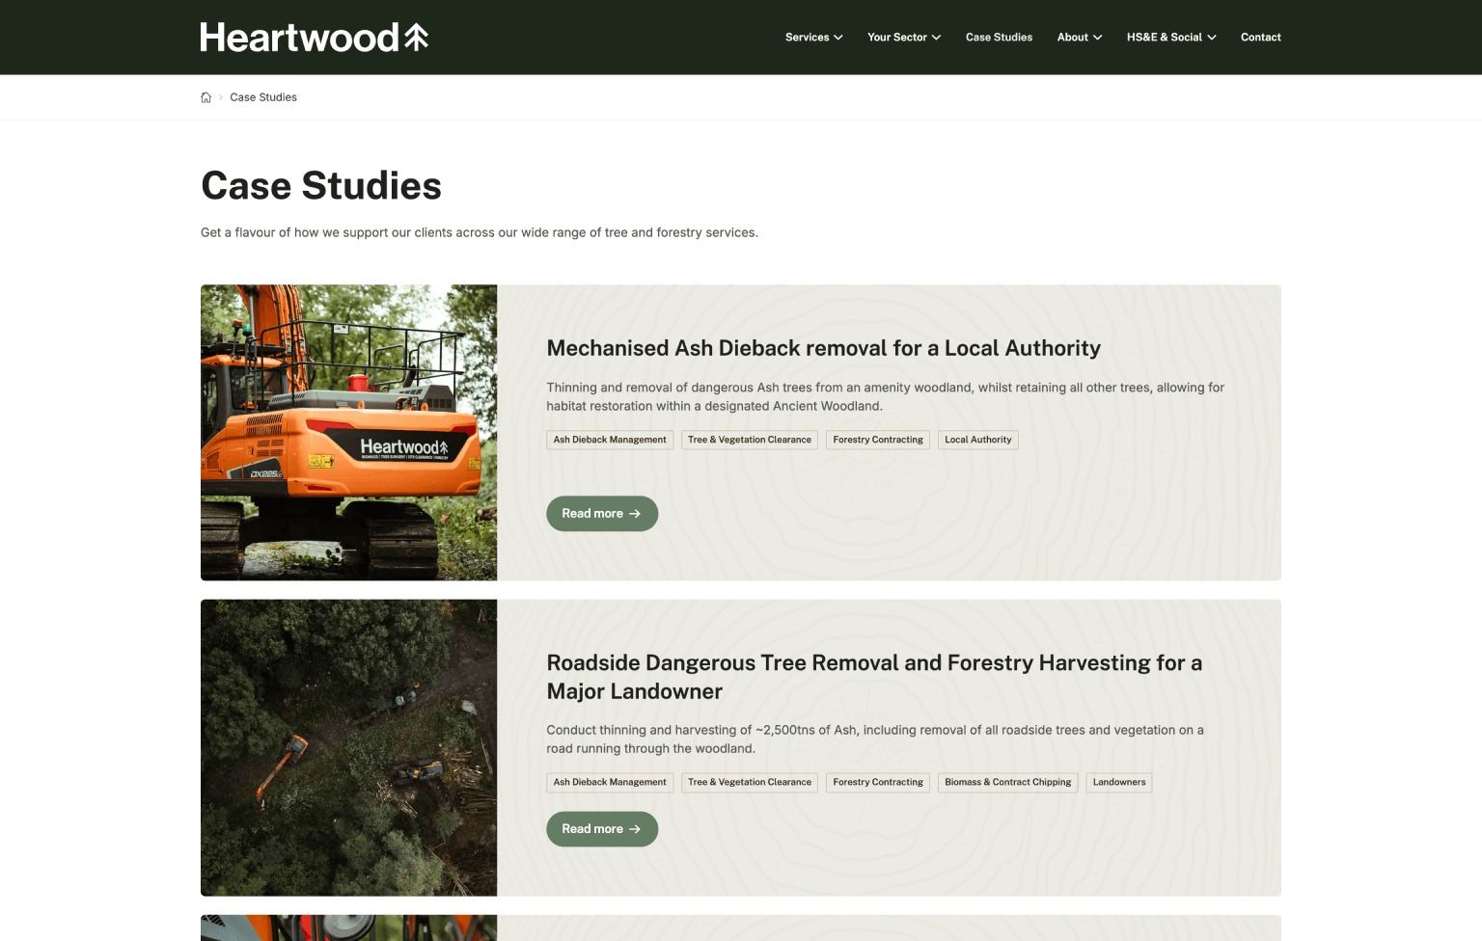1482x941 pixels.
Task: Open the Mechanised Ash Dieback removal title
Action: click(823, 348)
